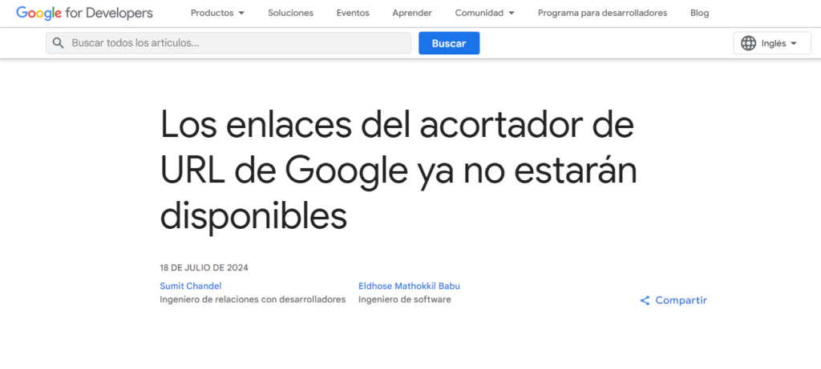
Task: Open Programa para desarrolladores
Action: click(x=603, y=13)
